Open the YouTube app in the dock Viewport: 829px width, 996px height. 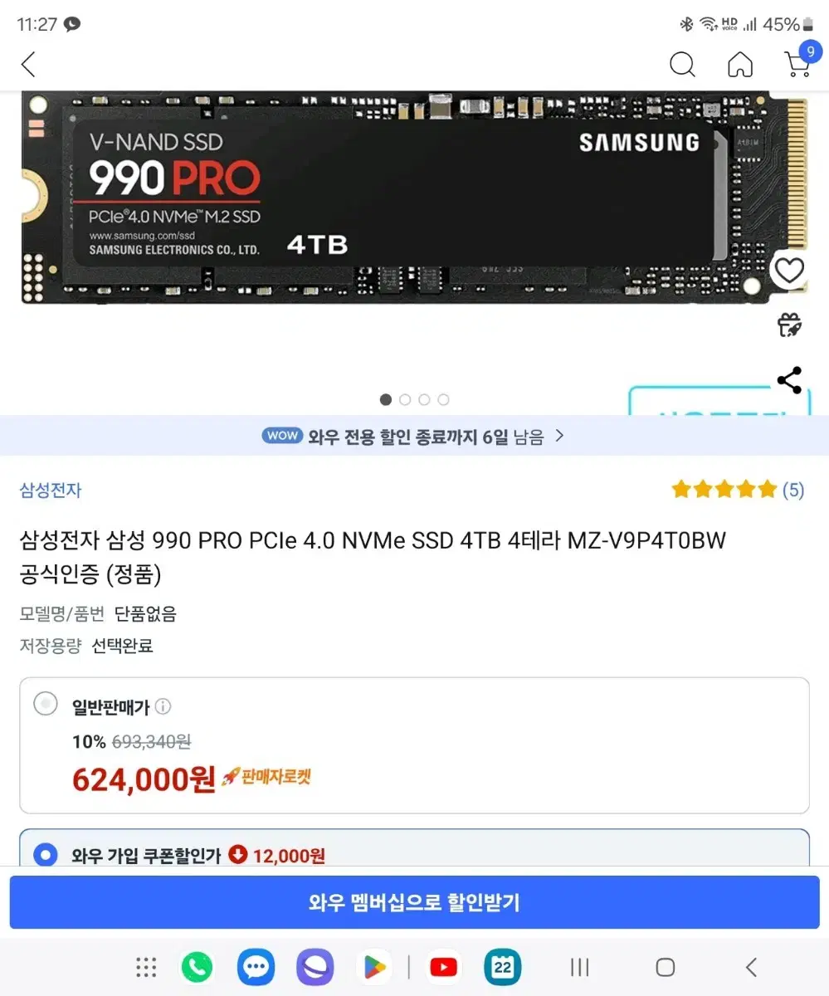[444, 967]
